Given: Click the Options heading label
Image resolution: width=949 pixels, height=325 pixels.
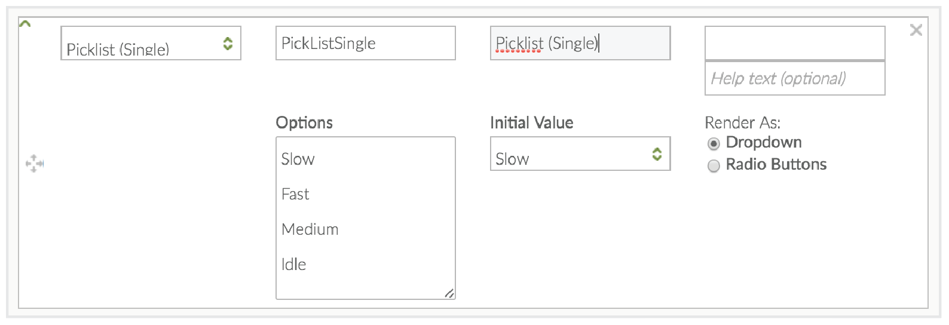Looking at the screenshot, I should pyautogui.click(x=304, y=122).
